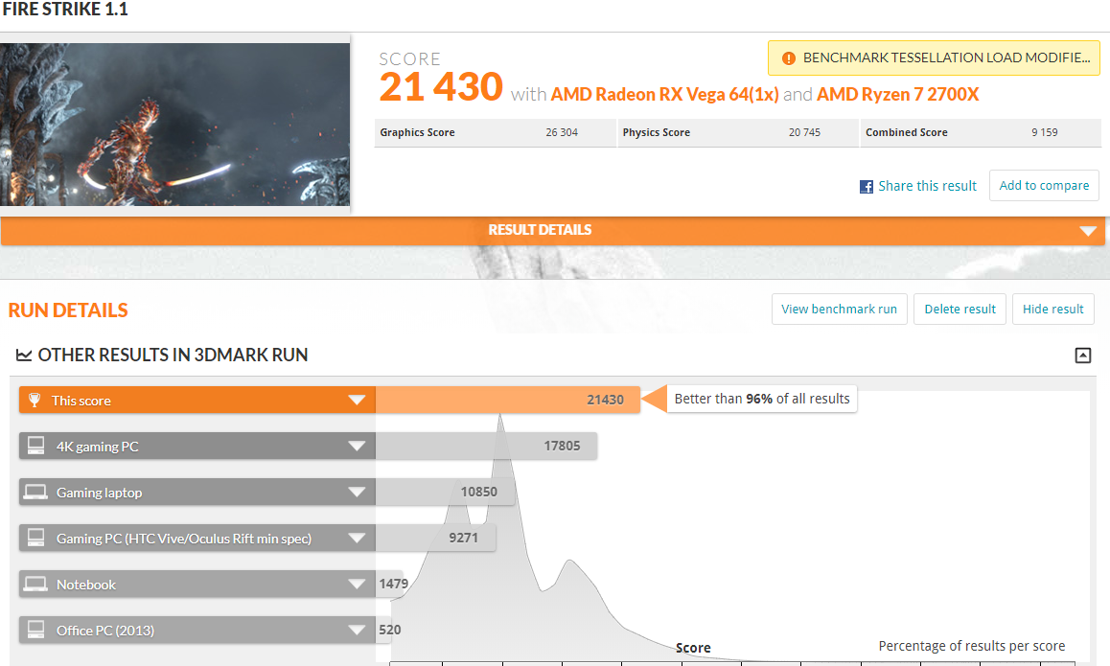The height and width of the screenshot is (666, 1110).
Task: Click the Graphics Score value 26 304
Action: click(562, 132)
